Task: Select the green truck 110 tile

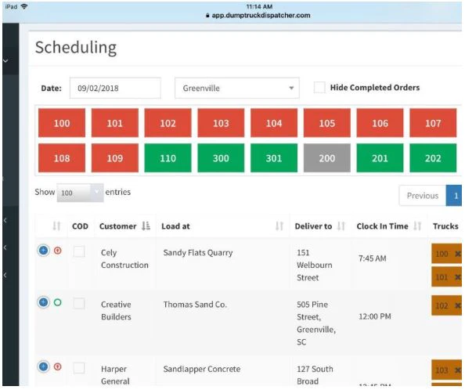Action: click(x=168, y=158)
